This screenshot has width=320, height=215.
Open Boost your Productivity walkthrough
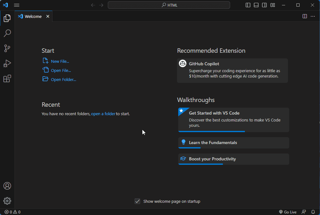point(234,159)
